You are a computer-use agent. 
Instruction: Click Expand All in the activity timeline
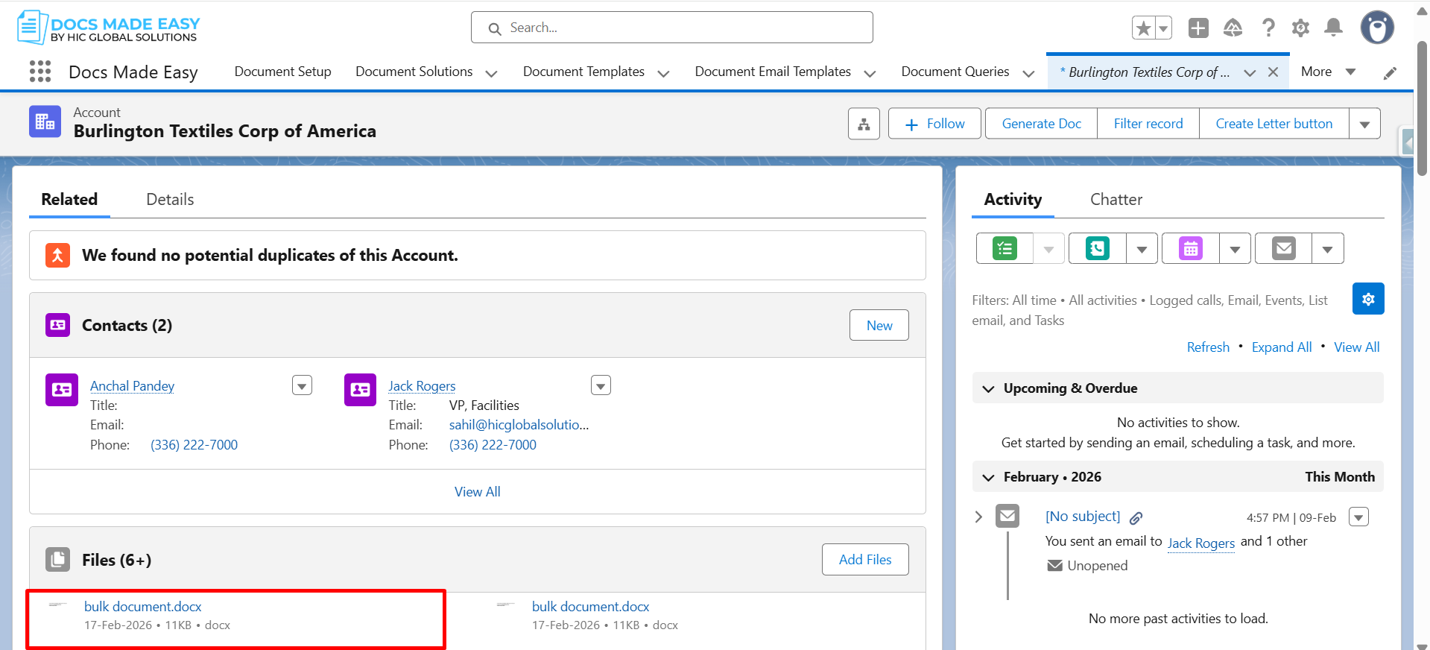point(1282,347)
